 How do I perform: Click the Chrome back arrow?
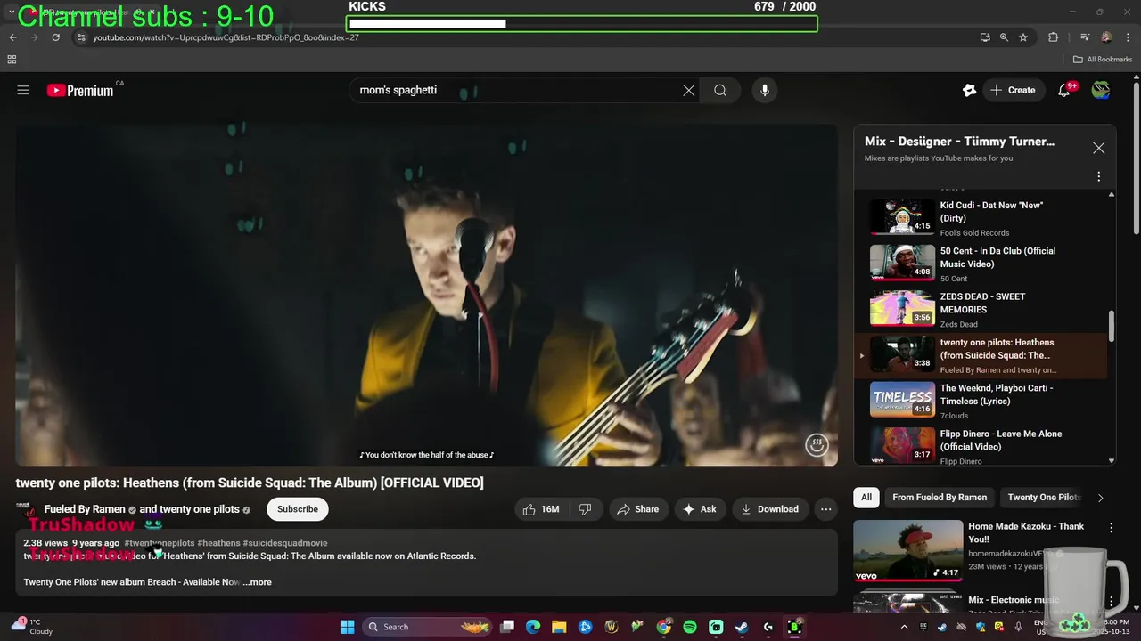pyautogui.click(x=12, y=37)
